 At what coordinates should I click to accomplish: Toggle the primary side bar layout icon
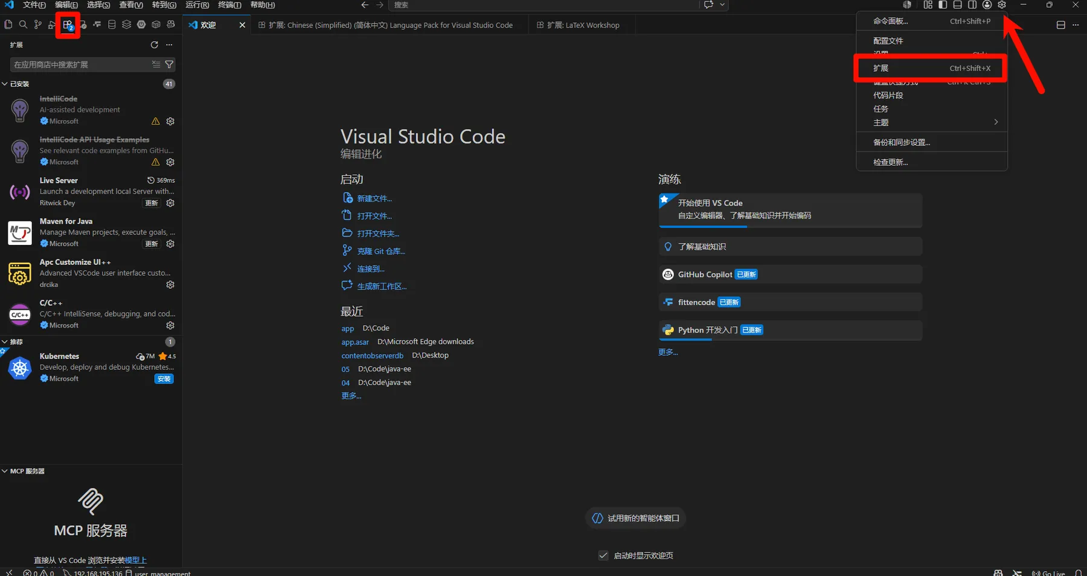(x=943, y=5)
